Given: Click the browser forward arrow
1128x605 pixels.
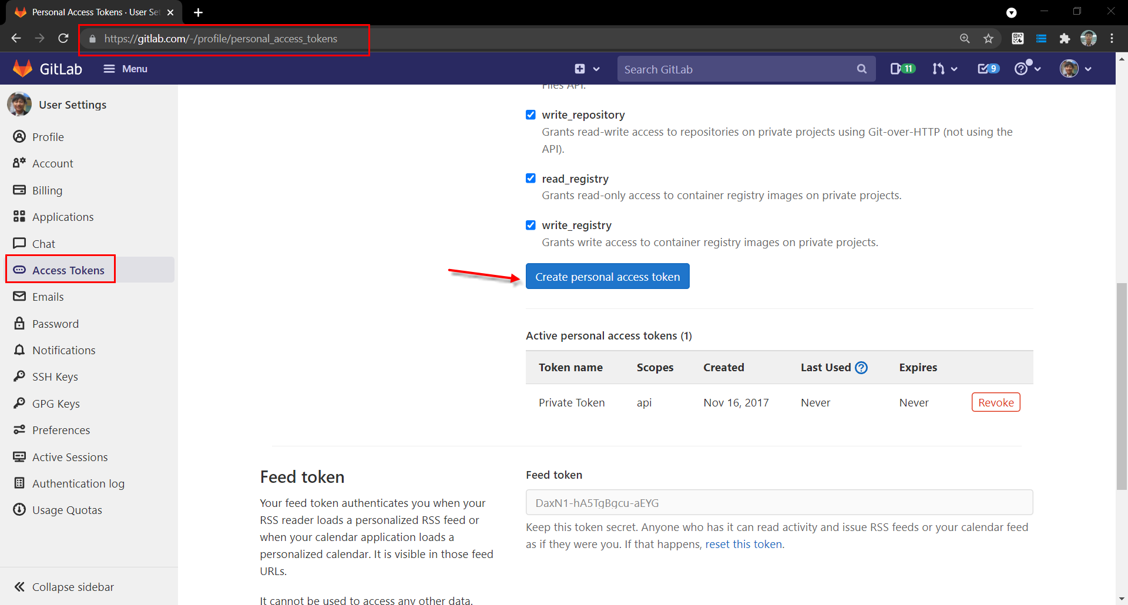Looking at the screenshot, I should [x=39, y=38].
